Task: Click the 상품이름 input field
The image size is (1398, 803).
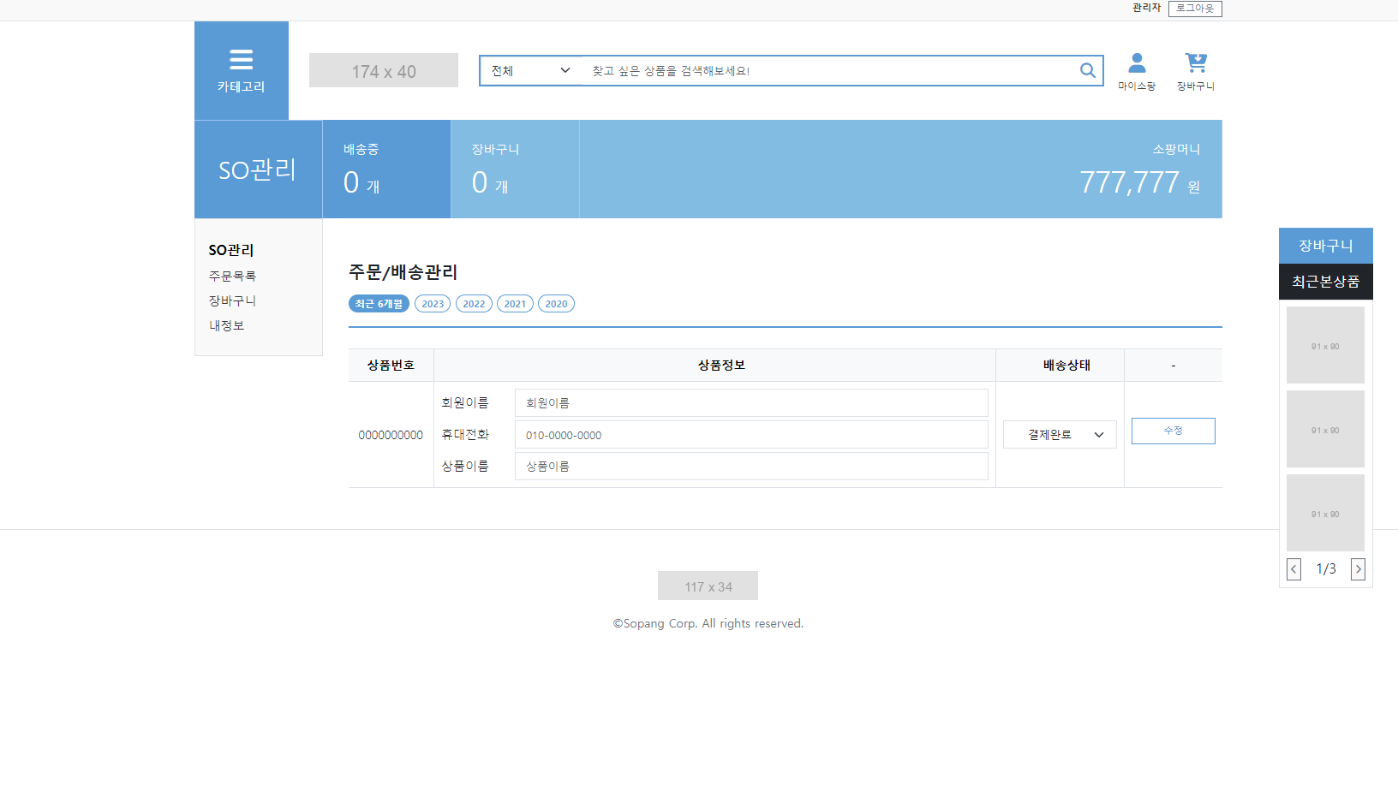Action: [751, 466]
